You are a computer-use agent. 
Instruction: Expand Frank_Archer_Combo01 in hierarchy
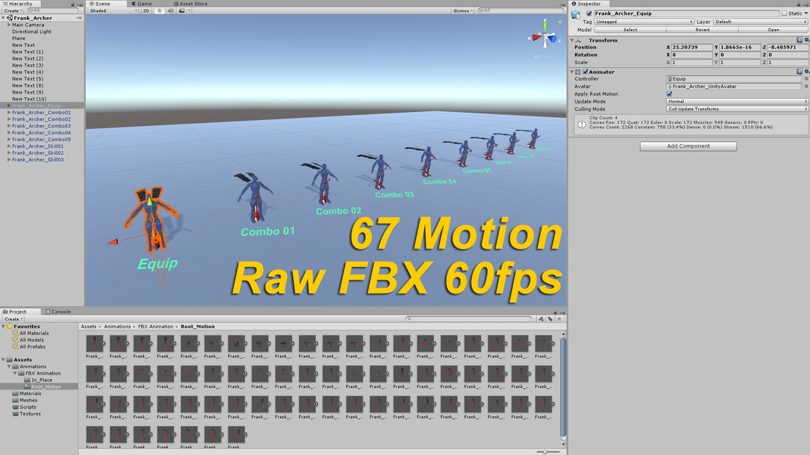click(9, 113)
